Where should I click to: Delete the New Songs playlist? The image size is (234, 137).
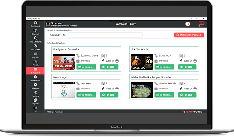point(109,95)
